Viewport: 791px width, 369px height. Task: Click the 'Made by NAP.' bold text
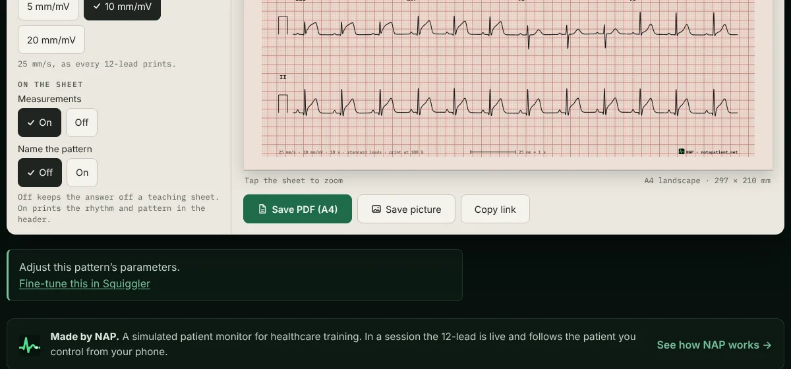coord(84,337)
